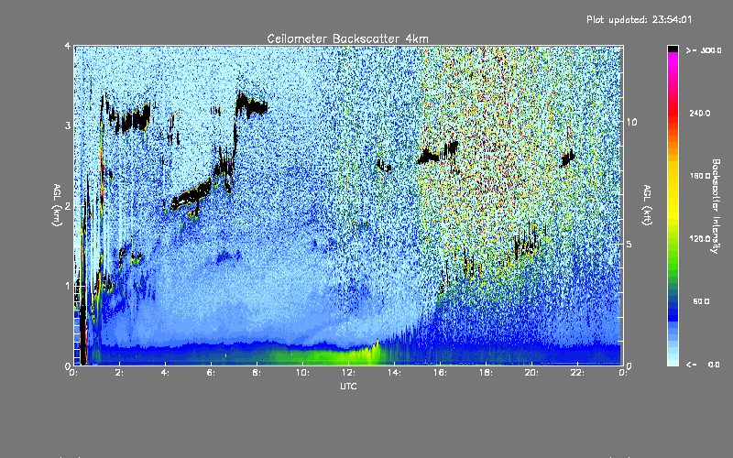Click the "<= 0.0" colorbar label
The width and height of the screenshot is (733, 458).
tap(703, 365)
